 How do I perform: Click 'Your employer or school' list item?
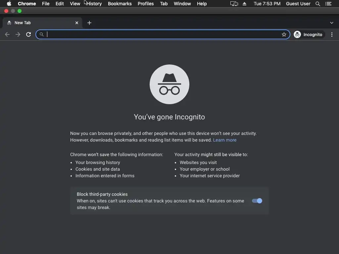tap(205, 169)
